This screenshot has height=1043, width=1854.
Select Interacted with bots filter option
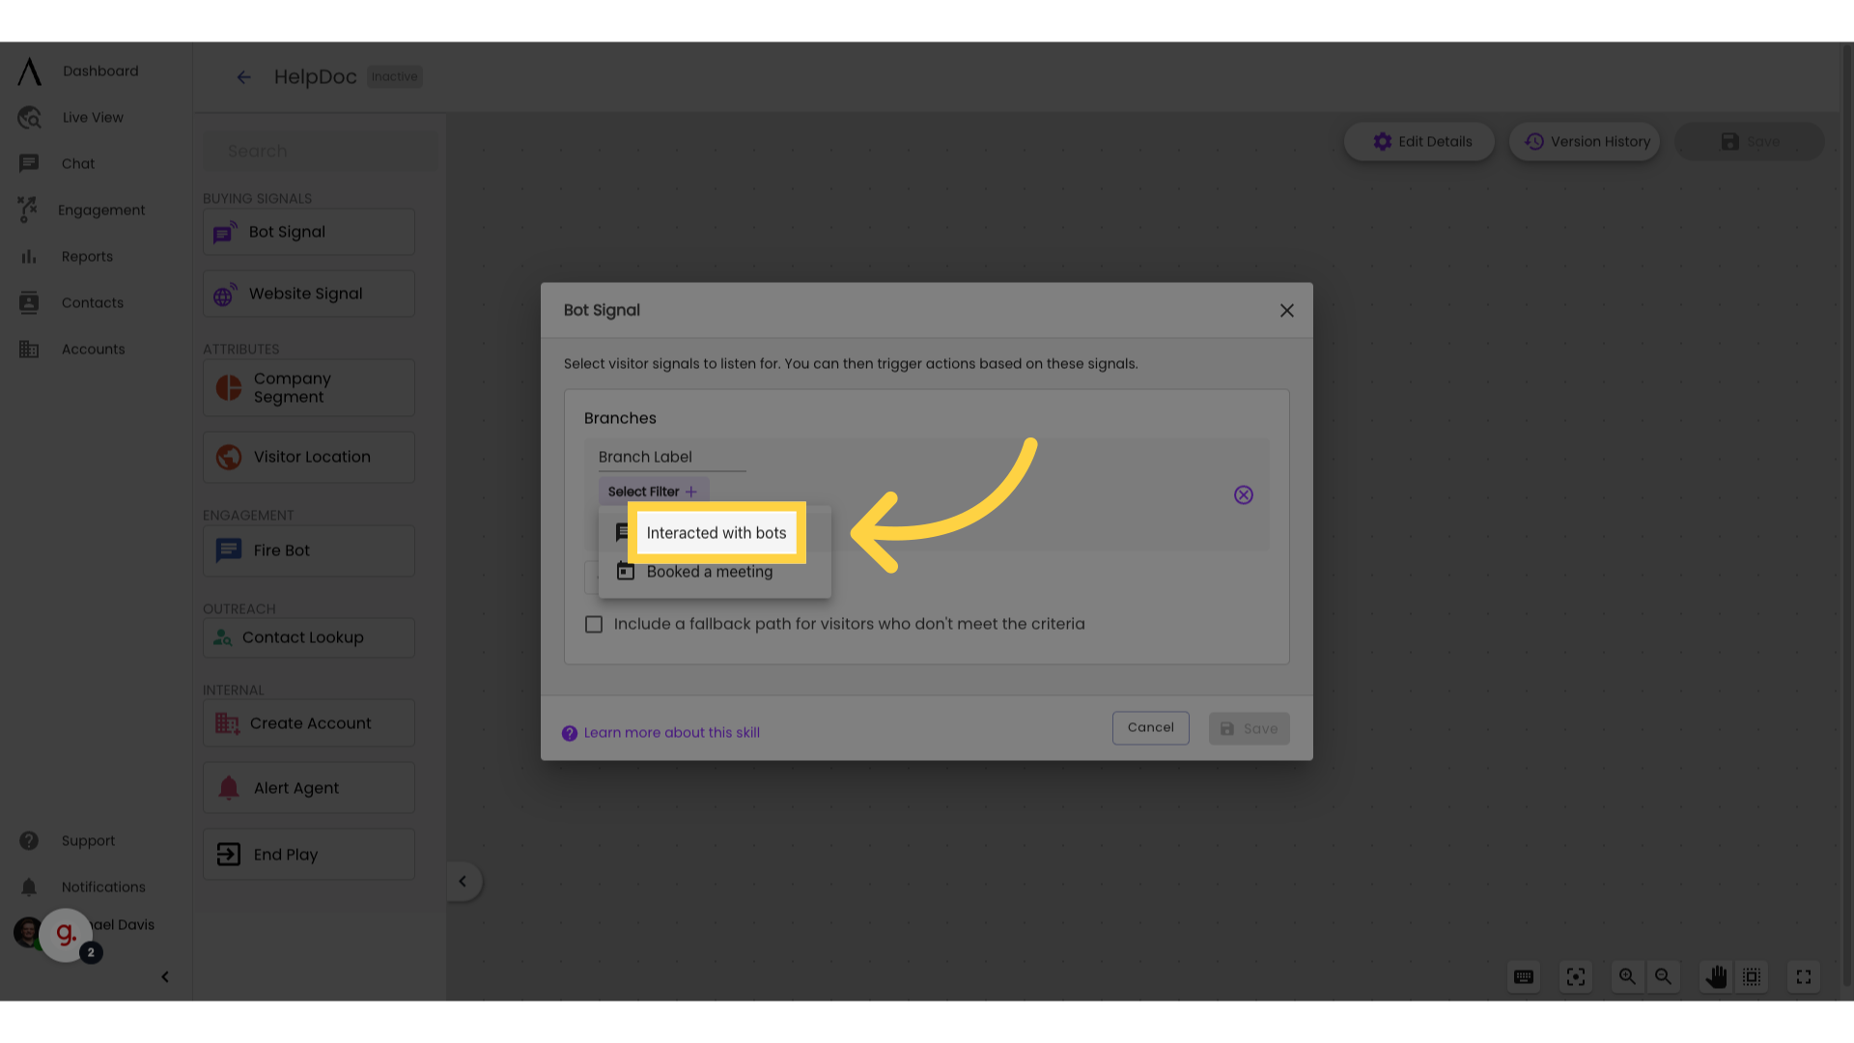click(x=716, y=532)
